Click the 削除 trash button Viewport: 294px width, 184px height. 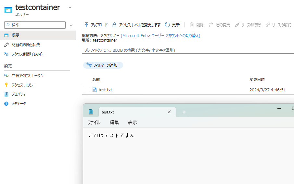click(x=197, y=25)
